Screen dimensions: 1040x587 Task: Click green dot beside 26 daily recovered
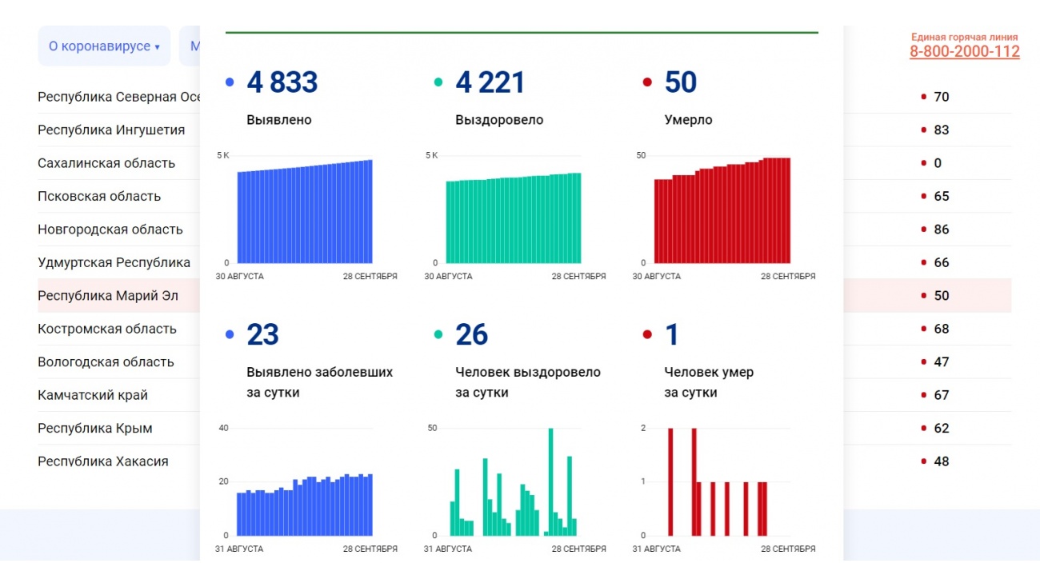(438, 335)
